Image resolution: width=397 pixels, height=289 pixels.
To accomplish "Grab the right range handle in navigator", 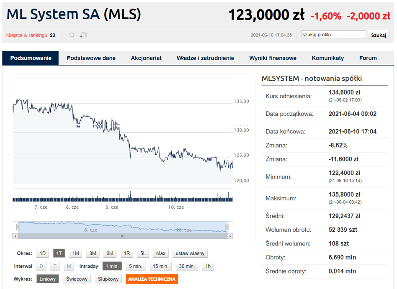I will [227, 227].
